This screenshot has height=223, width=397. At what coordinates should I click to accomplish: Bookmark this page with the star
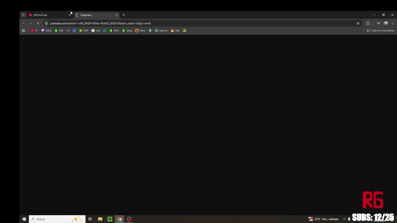pyautogui.click(x=358, y=23)
